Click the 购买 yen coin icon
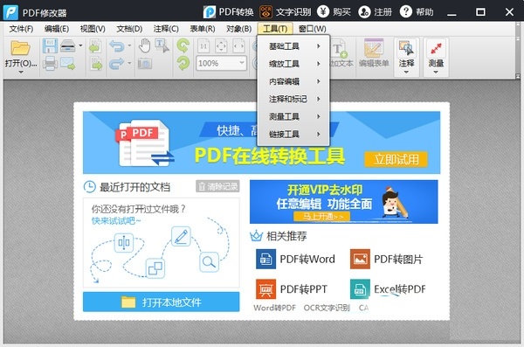The width and height of the screenshot is (524, 347). [323, 11]
